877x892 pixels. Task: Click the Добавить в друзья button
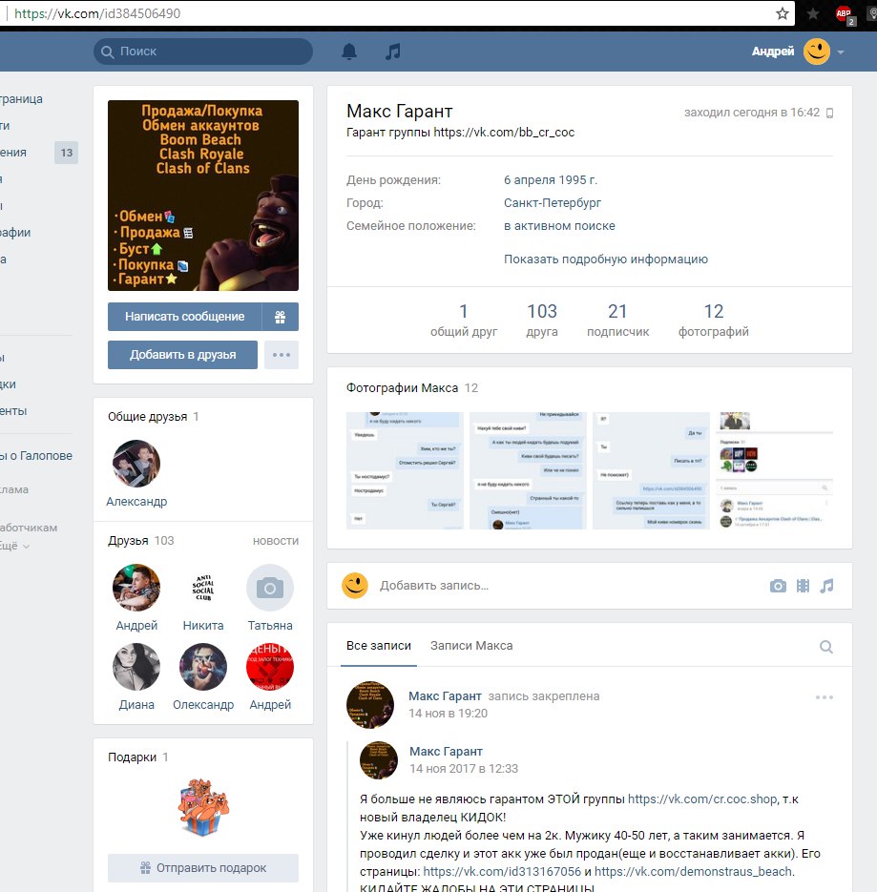183,355
